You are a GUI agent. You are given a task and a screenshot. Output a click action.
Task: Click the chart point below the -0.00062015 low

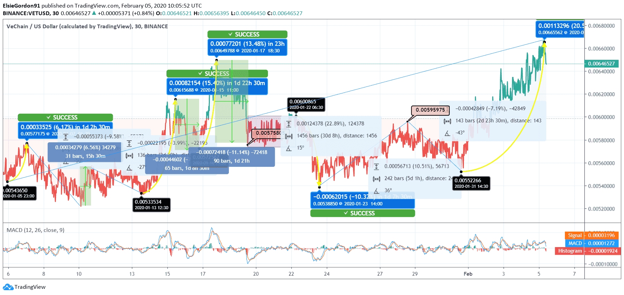pyautogui.click(x=319, y=187)
